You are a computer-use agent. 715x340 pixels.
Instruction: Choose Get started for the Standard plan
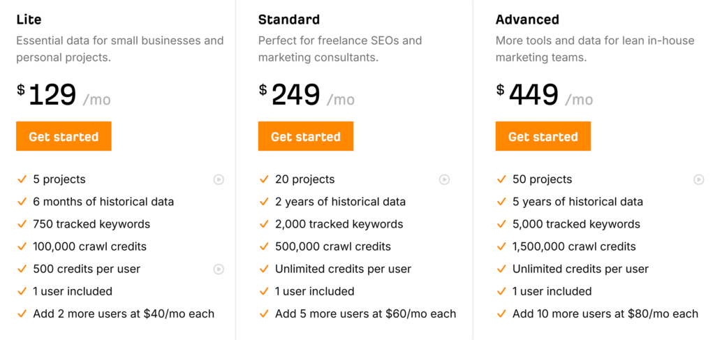305,137
